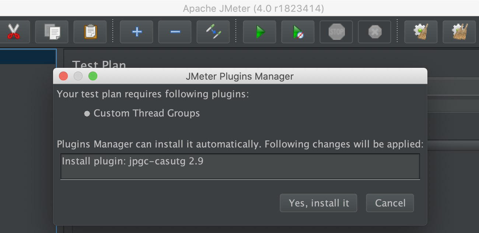Select the Install plugin jpgc-casutg text area
479x233 pixels.
pyautogui.click(x=239, y=166)
